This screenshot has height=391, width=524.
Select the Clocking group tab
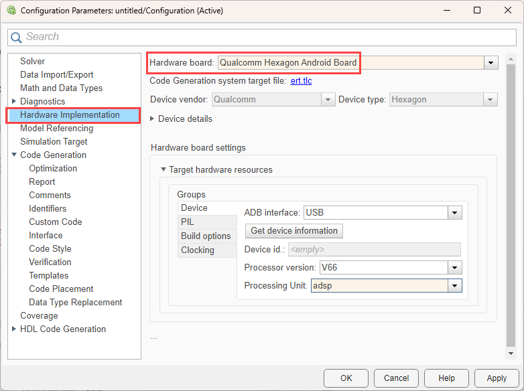point(198,250)
